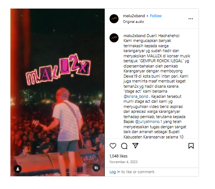Open malu2xband username in post header
Viewport: 215px width, 189px height.
(x=134, y=16)
